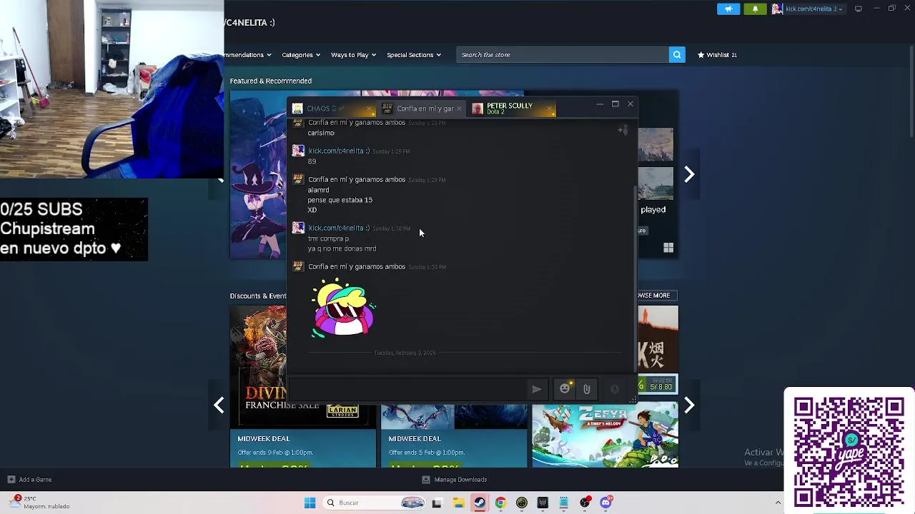Open File Explorer from the taskbar
Viewport: 915px width, 514px height.
point(458,503)
